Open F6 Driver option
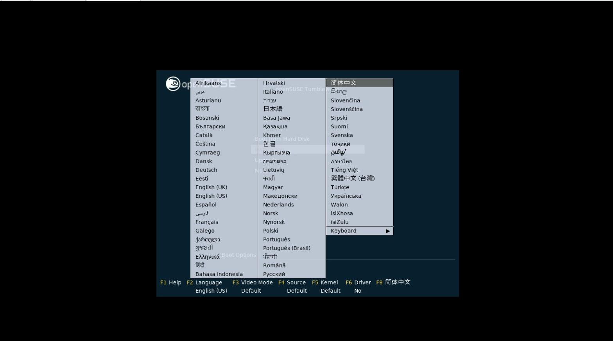Screen dimensions: 613x341 coord(358,282)
